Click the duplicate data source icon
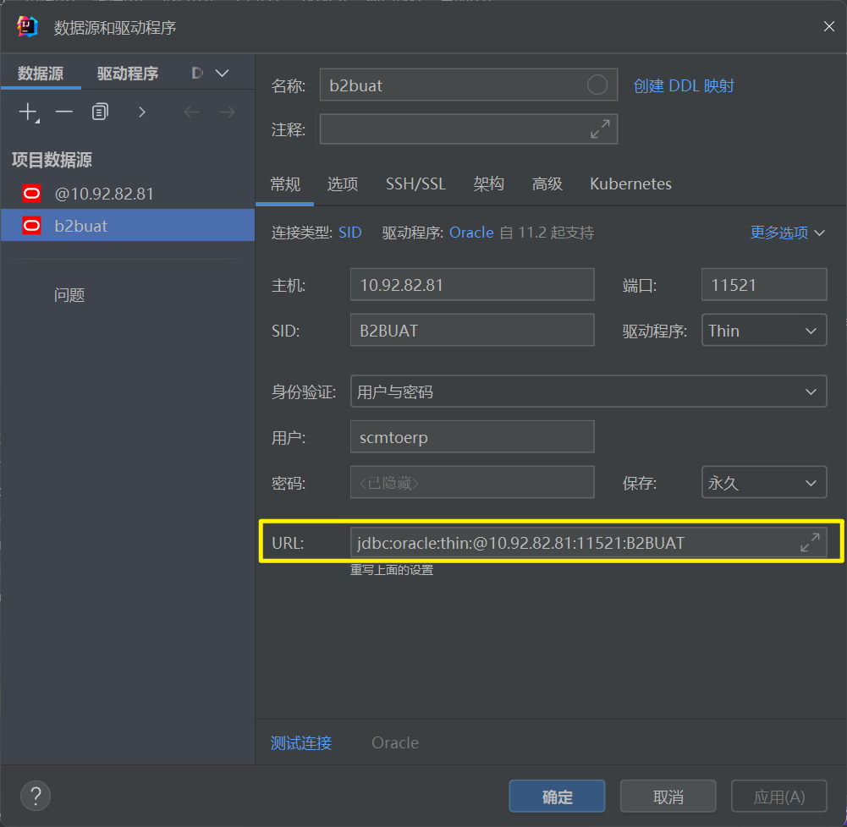 [x=101, y=112]
